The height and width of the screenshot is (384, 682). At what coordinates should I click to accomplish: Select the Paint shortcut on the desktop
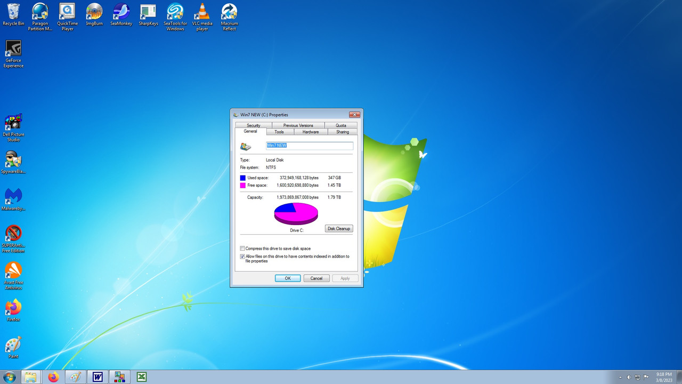tap(13, 347)
